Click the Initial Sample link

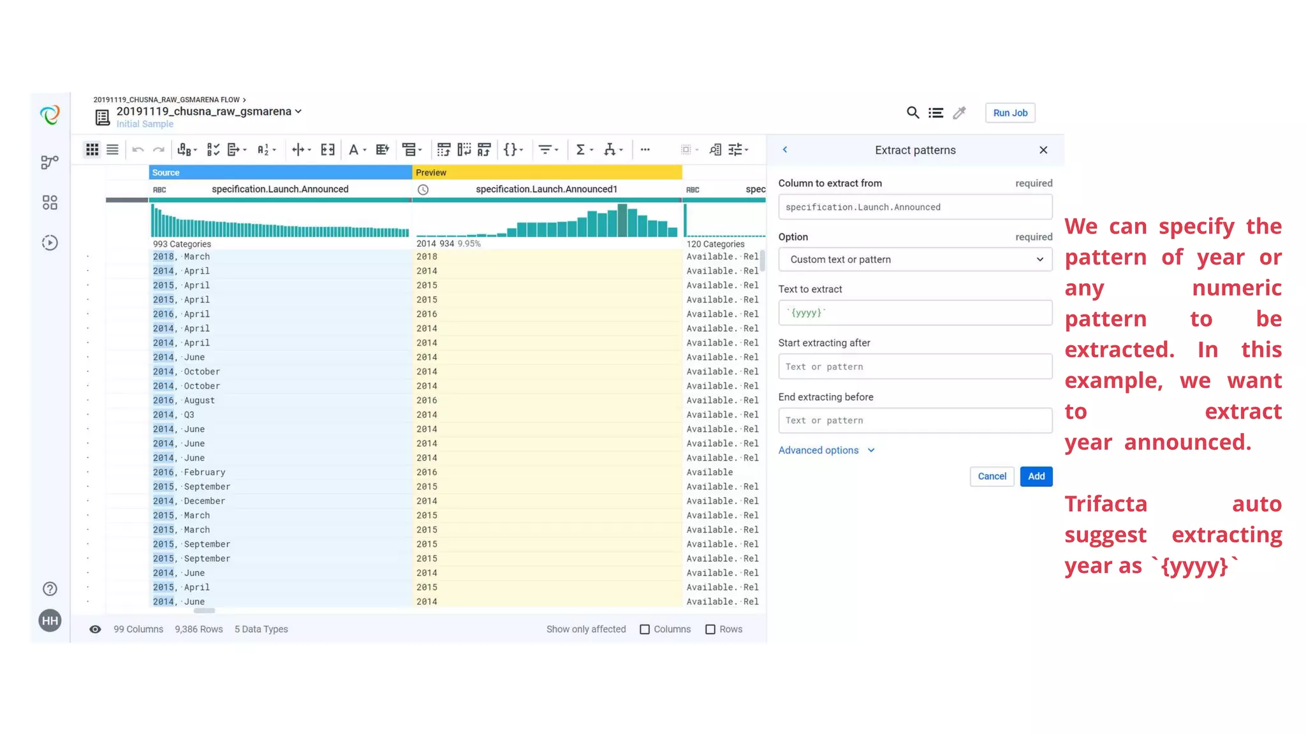145,124
